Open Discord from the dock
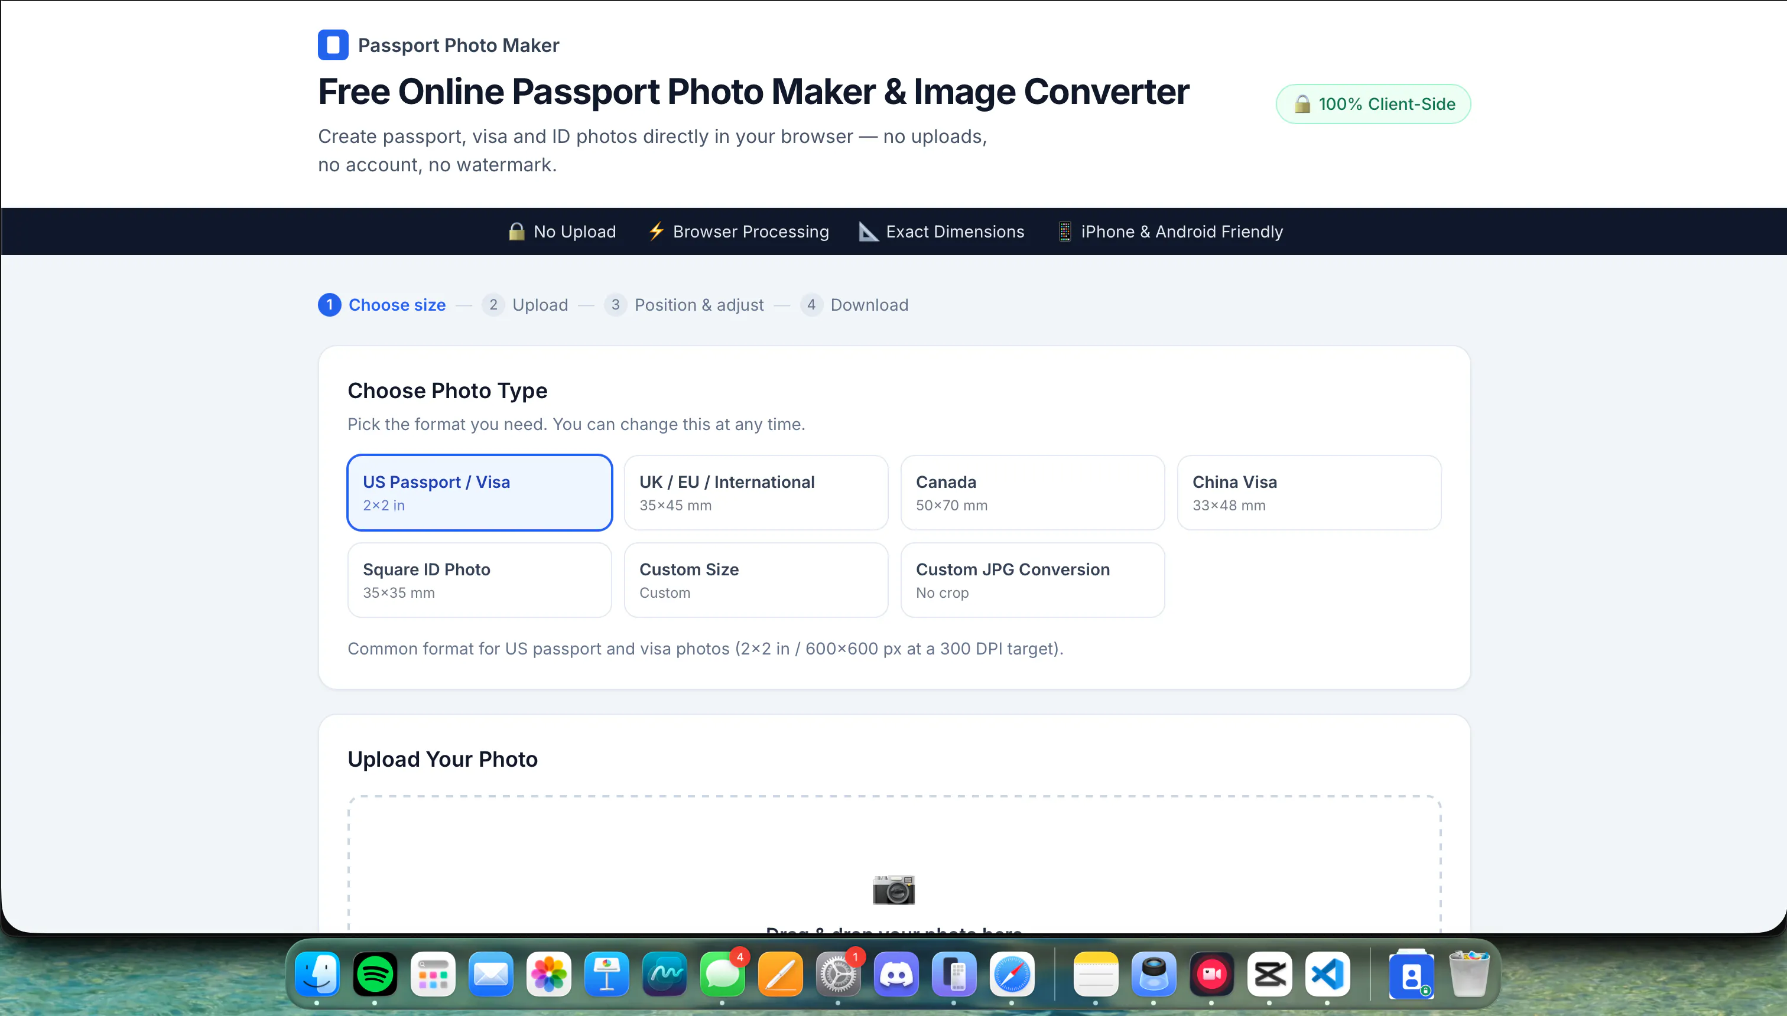1787x1016 pixels. [x=896, y=974]
